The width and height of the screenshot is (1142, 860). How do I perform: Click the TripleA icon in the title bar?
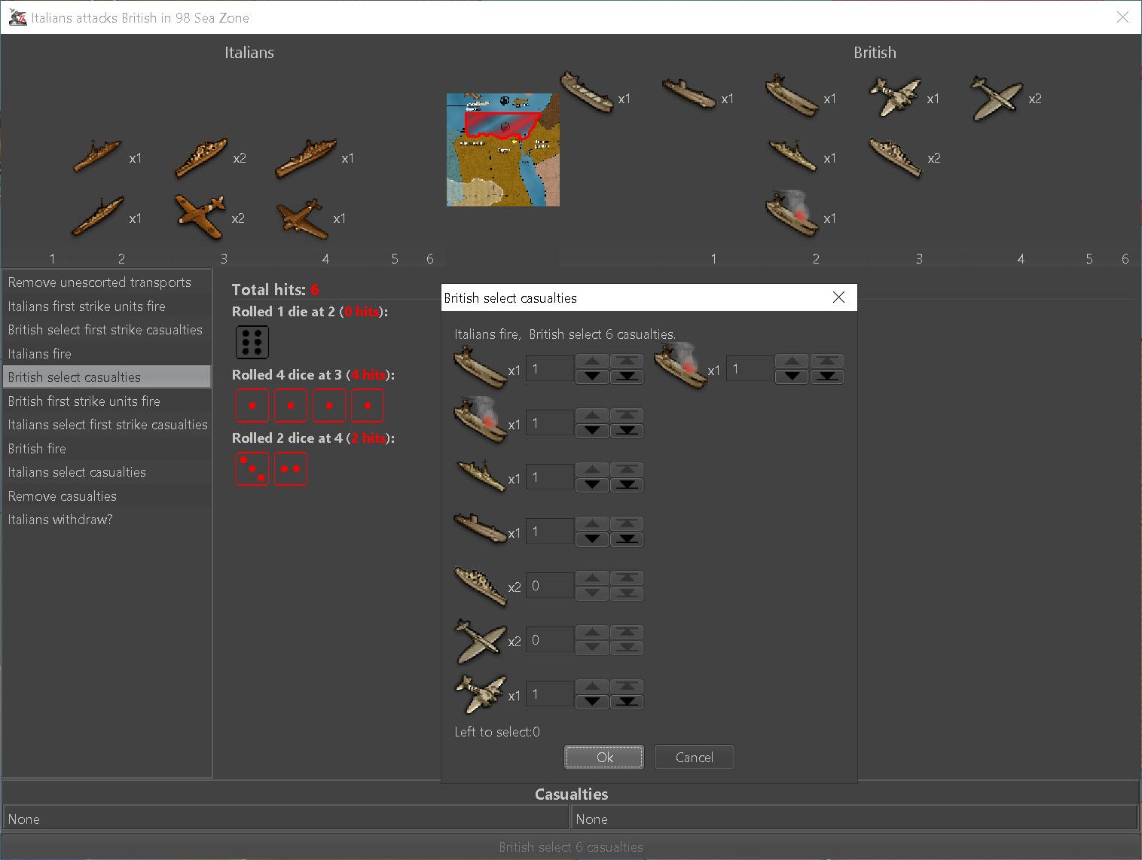[17, 17]
